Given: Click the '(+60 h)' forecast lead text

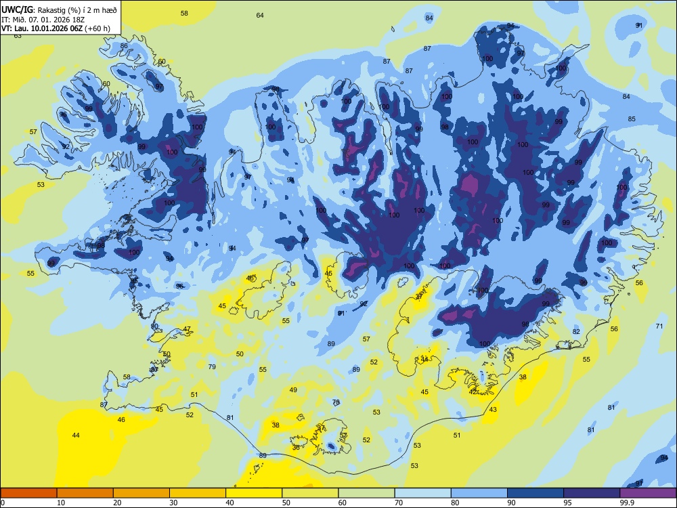Looking at the screenshot, I should tap(97, 29).
